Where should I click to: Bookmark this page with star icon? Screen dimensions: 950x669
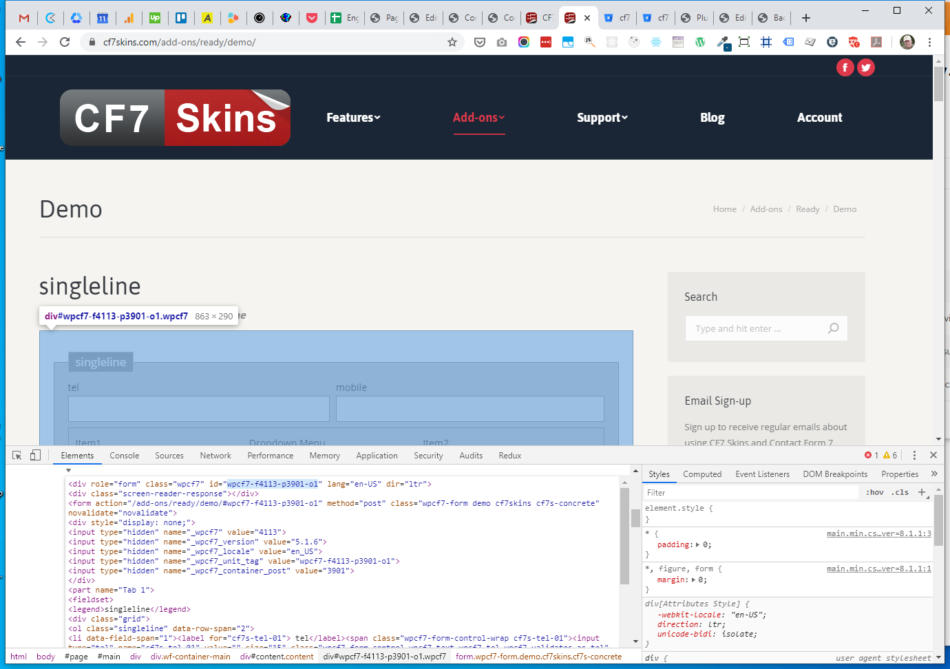(x=452, y=42)
